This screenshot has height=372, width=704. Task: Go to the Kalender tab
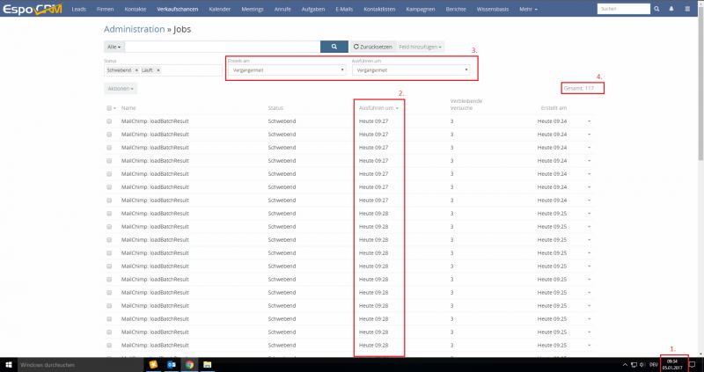tap(218, 9)
